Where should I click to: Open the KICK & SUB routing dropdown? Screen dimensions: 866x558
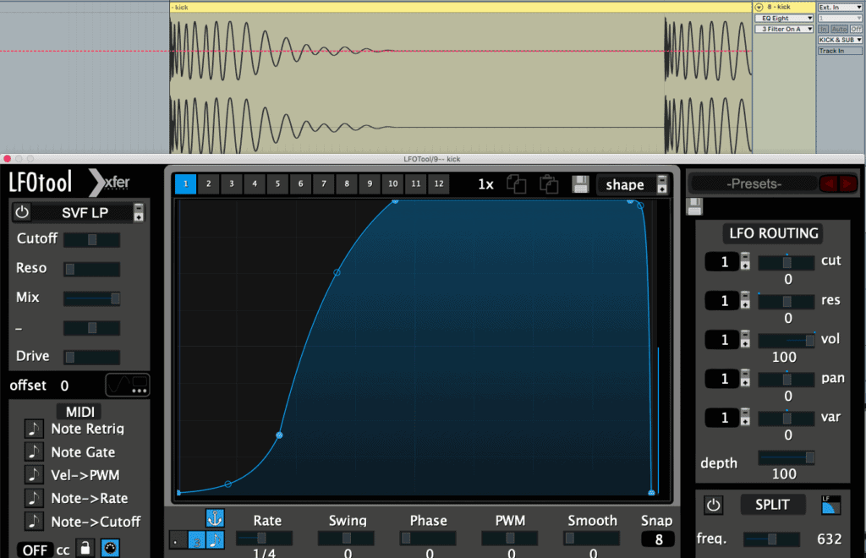[838, 39]
